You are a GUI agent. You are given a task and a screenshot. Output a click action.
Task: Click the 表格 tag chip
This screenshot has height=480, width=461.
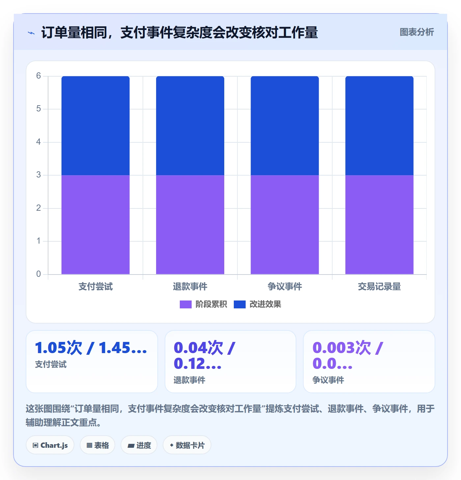pos(97,445)
